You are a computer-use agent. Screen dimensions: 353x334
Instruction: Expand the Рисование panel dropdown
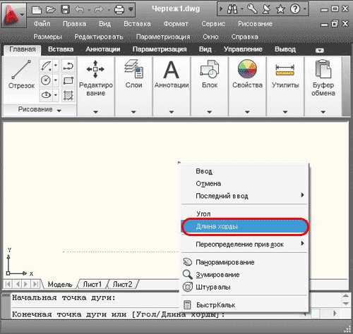click(x=59, y=111)
